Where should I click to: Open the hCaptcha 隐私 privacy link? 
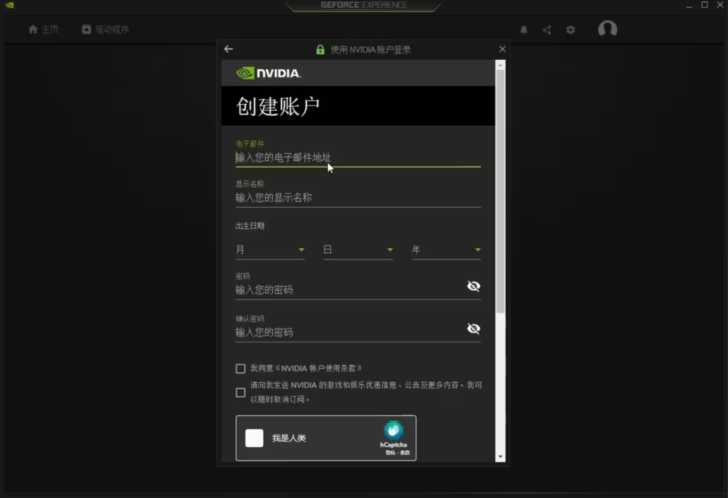389,452
